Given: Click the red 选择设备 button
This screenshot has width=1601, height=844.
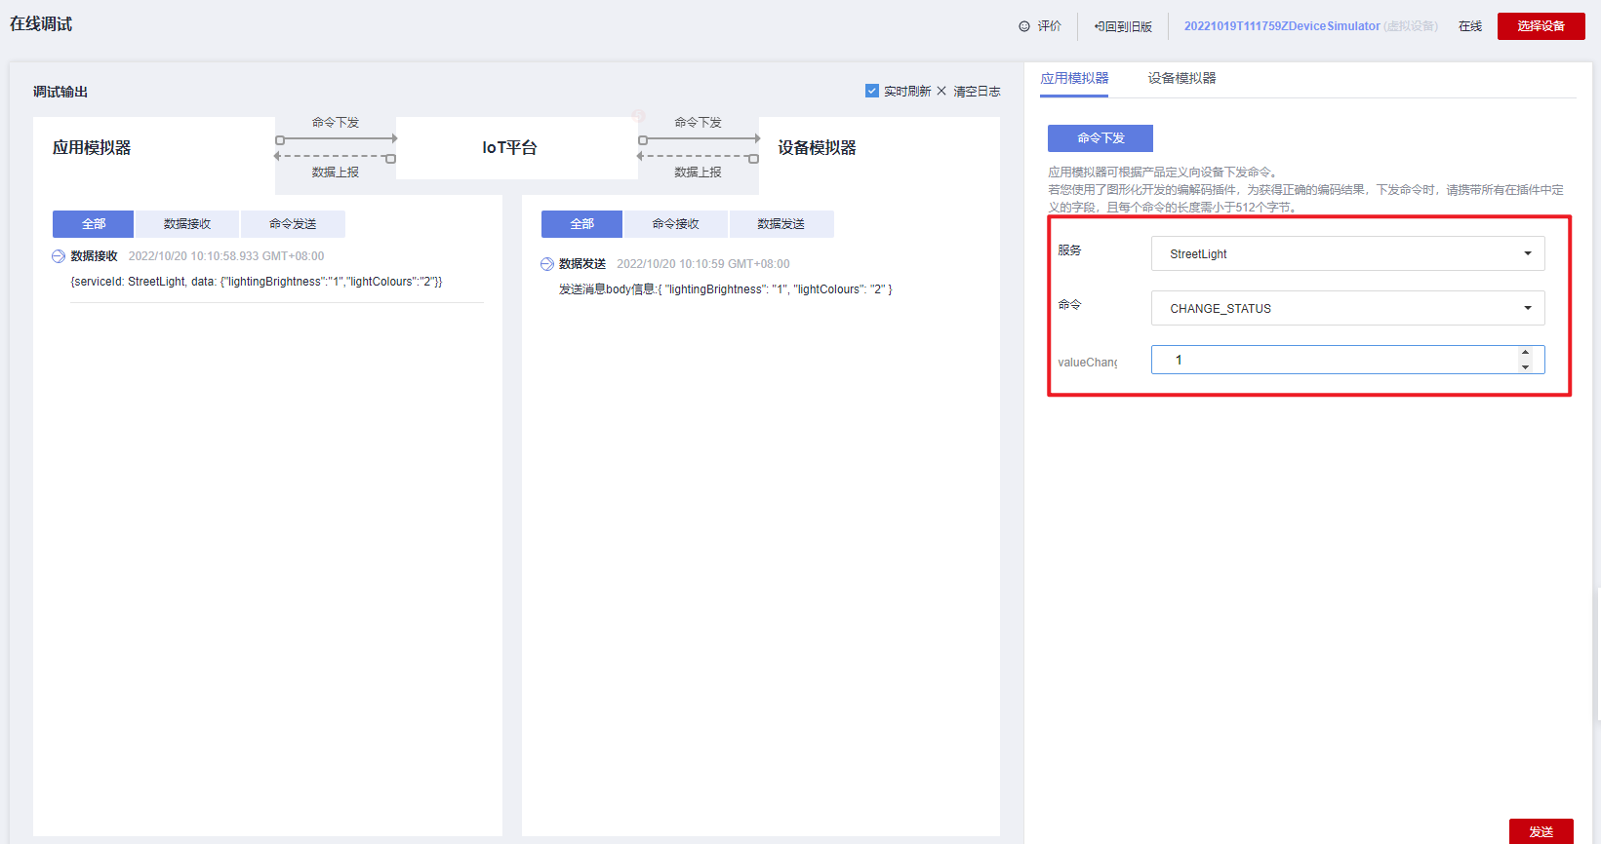Looking at the screenshot, I should pyautogui.click(x=1541, y=26).
